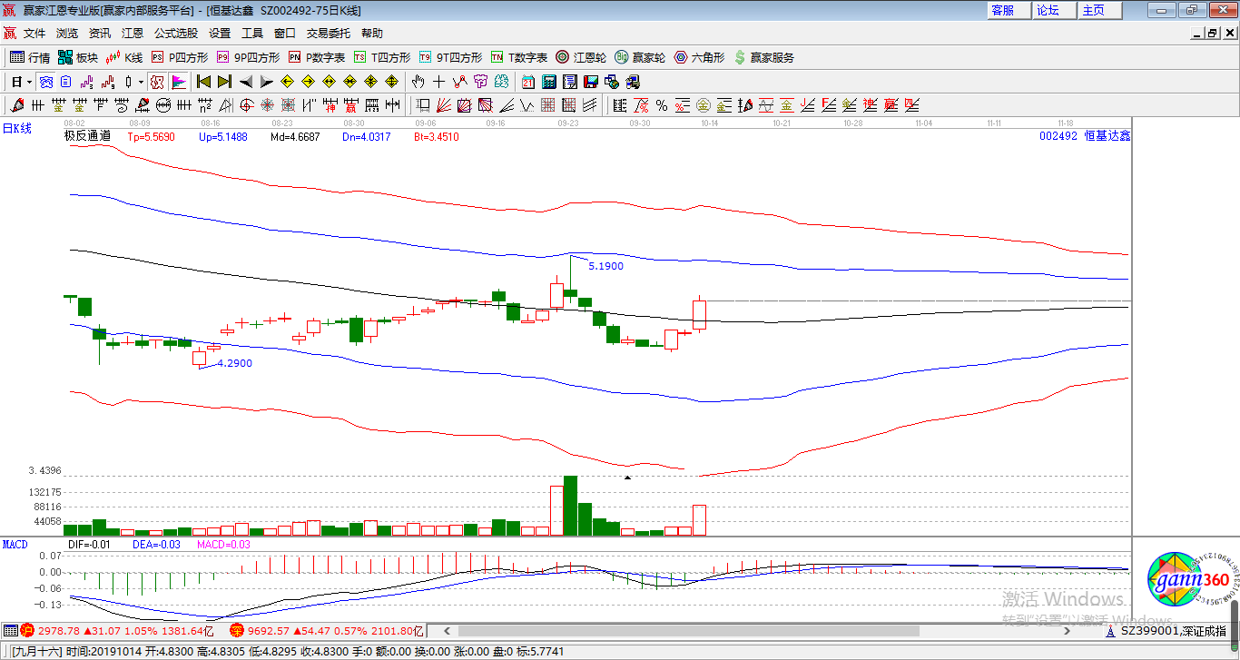Open the 9T四方形 tool
Viewport: 1240px width, 660px height.
point(450,57)
